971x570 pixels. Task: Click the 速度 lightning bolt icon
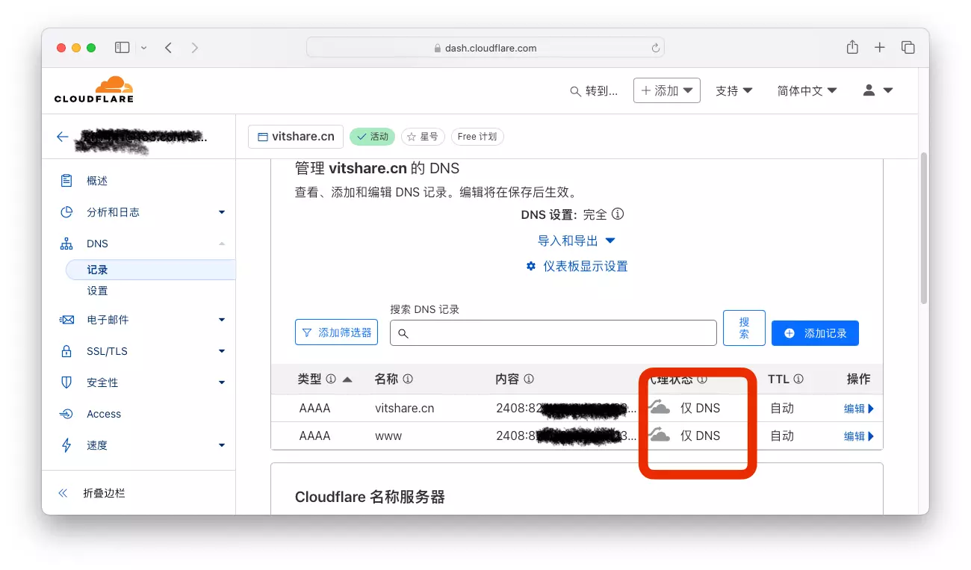(66, 445)
